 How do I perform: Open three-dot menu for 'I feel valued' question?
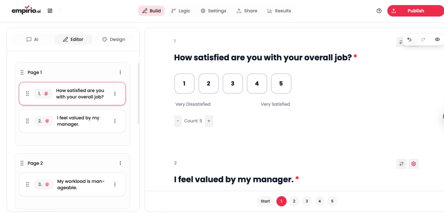(115, 121)
